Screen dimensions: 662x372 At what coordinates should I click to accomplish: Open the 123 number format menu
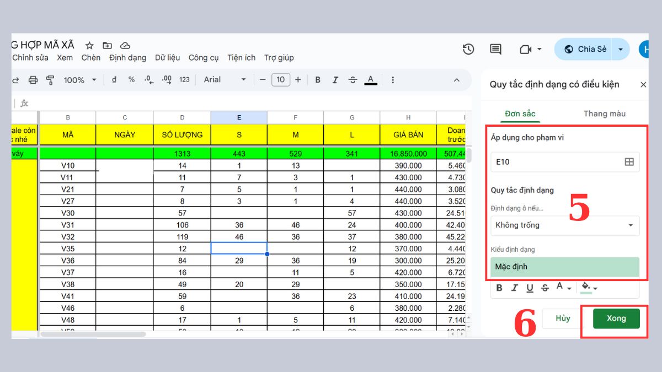click(185, 79)
